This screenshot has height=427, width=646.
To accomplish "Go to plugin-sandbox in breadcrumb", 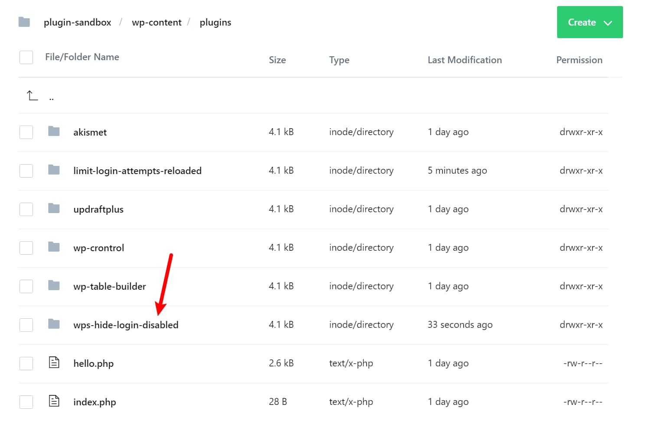I will pyautogui.click(x=78, y=23).
